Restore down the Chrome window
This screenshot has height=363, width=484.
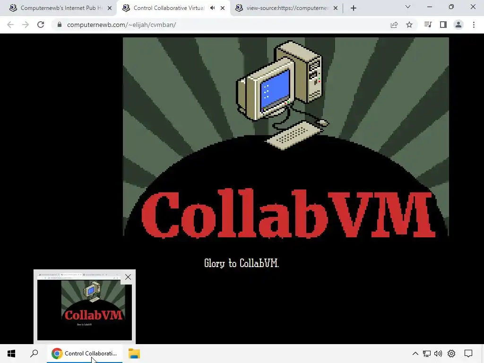coord(451,7)
